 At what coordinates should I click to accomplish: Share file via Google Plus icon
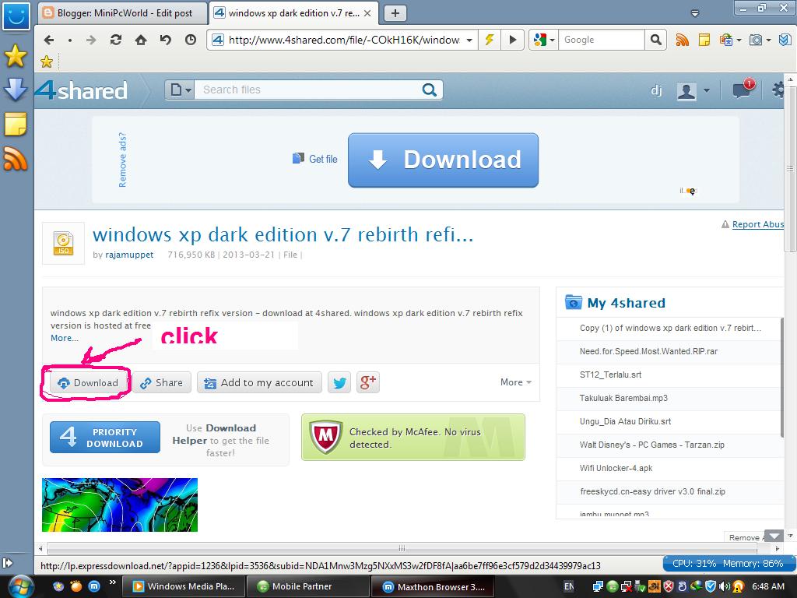tap(368, 382)
